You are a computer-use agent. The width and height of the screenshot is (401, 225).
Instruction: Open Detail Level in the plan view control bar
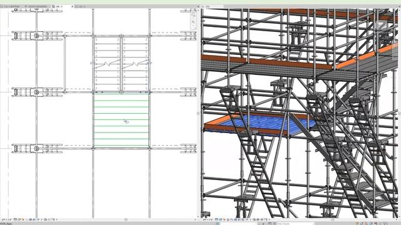pyautogui.click(x=15, y=219)
